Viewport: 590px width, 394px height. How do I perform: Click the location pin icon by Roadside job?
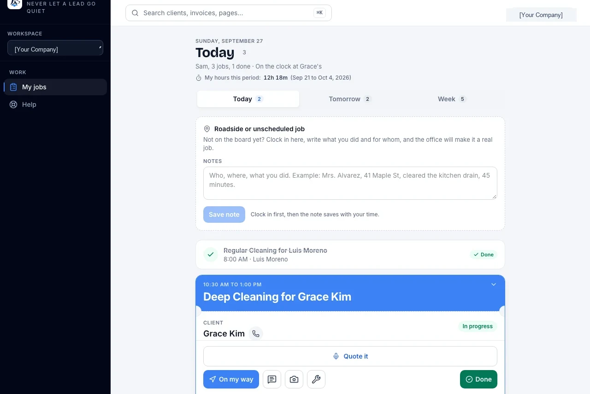coord(207,129)
